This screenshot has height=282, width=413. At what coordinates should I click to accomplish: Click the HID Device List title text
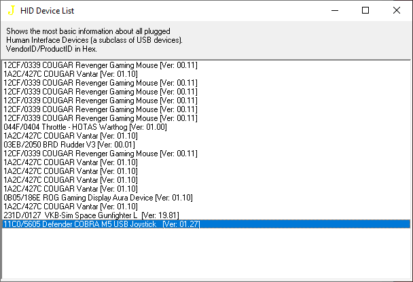click(47, 11)
